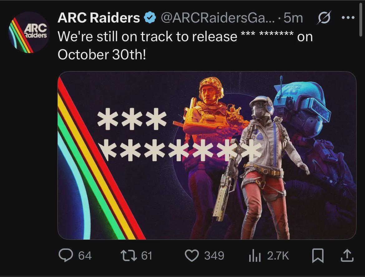This screenshot has height=277, width=365.
Task: Like the tweet with the heart icon
Action: [x=192, y=255]
